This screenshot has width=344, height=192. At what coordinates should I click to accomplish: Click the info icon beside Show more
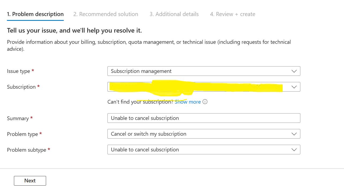[x=205, y=102]
